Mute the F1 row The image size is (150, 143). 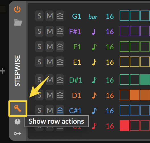[49, 47]
